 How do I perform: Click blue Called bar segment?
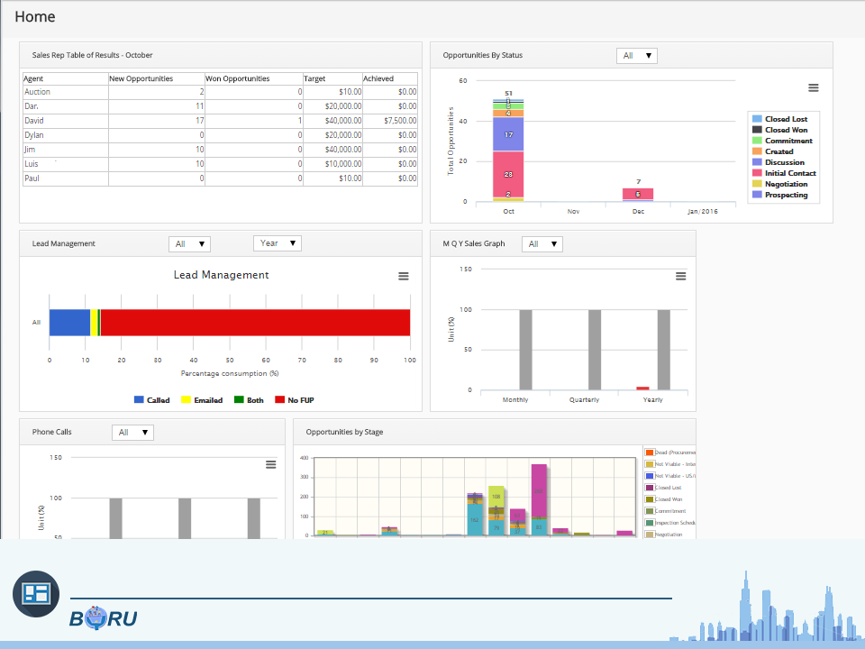tap(69, 323)
